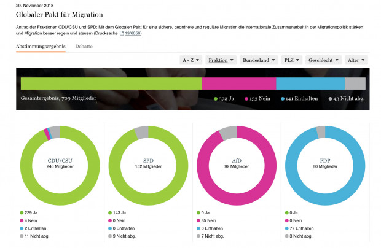Screen dimensions: 381x248
Task: Open the PLZ filter dropdown
Action: 292,60
